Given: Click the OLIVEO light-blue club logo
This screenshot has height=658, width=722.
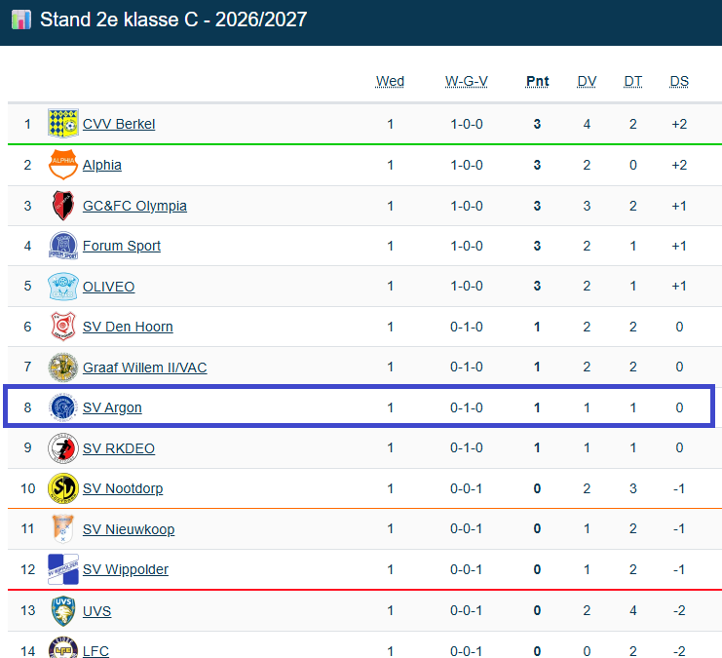Looking at the screenshot, I should (x=63, y=287).
